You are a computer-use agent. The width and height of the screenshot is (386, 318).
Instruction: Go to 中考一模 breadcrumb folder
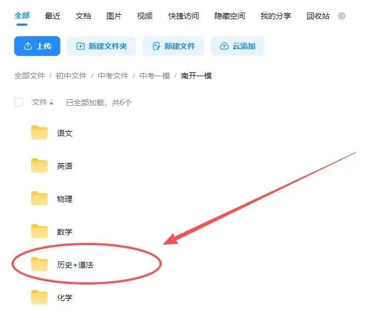pos(155,76)
